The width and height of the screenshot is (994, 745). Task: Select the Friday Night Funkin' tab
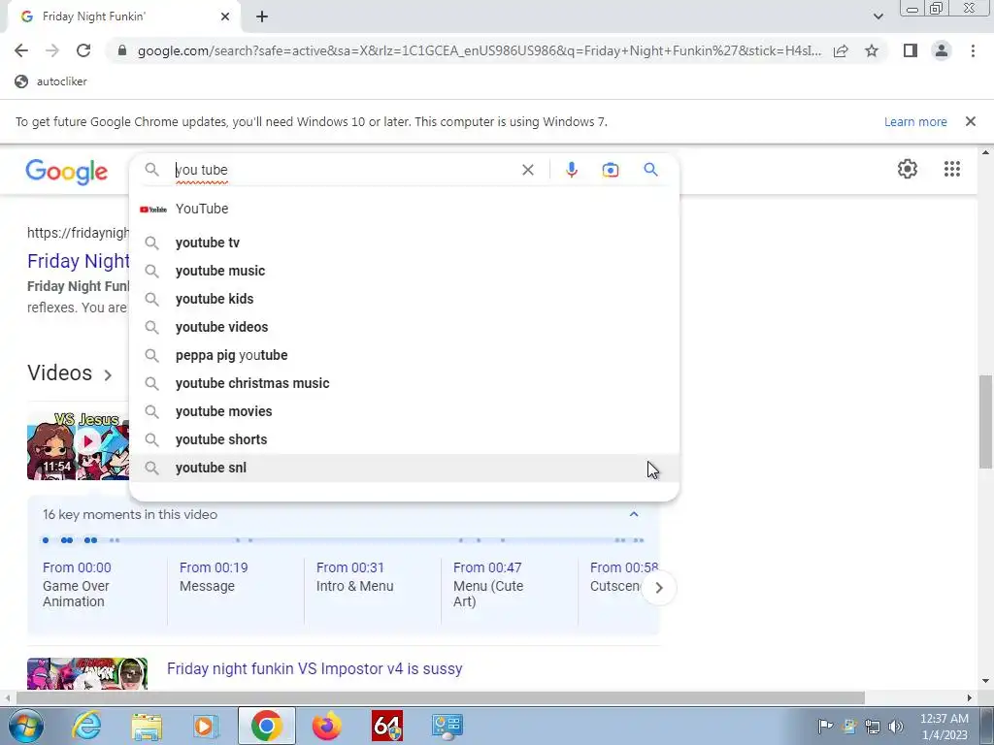tap(123, 16)
